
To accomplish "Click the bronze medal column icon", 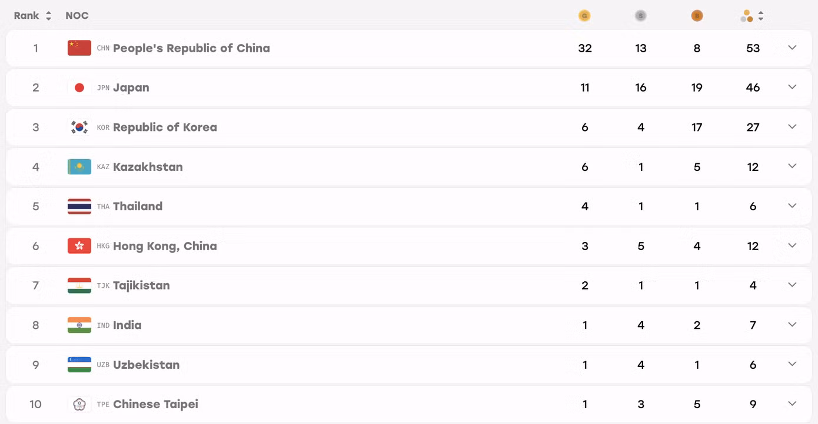I will coord(697,16).
